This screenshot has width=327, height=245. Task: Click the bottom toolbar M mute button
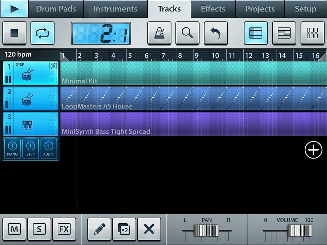tap(14, 229)
